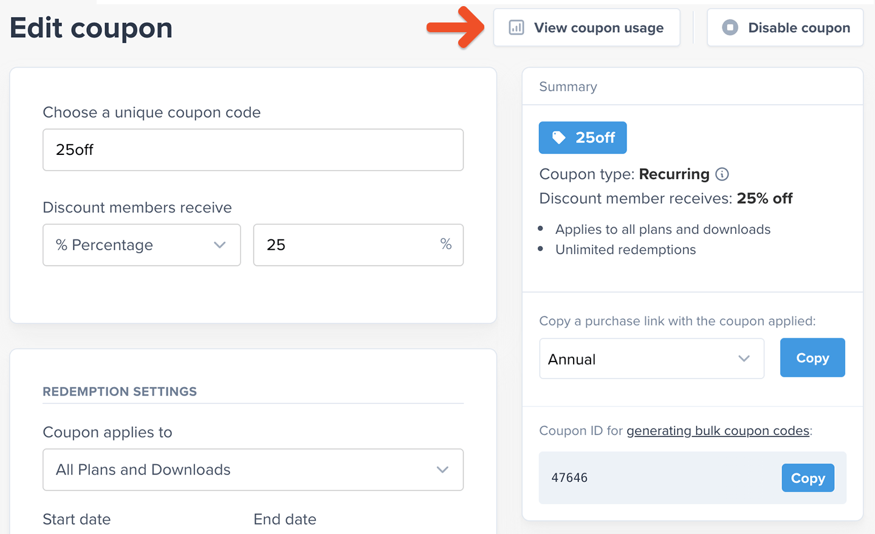Viewport: 875px width, 534px height.
Task: Copy the coupon ID 47646
Action: click(x=808, y=478)
